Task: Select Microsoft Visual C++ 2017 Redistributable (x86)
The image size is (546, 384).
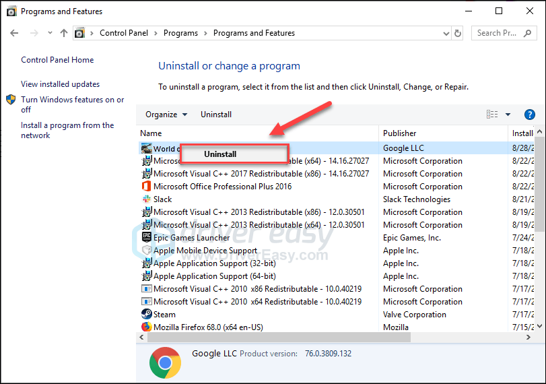Action: [261, 174]
